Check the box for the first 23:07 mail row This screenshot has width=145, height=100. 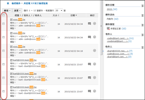3,64
